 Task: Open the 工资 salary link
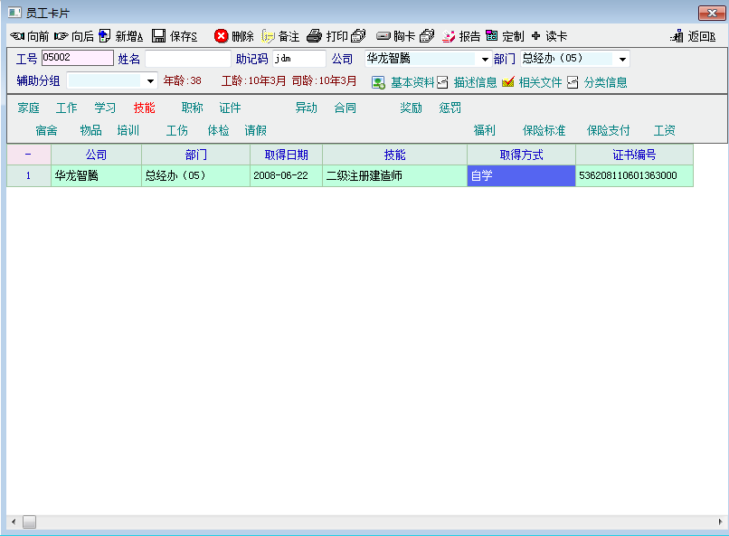click(664, 130)
